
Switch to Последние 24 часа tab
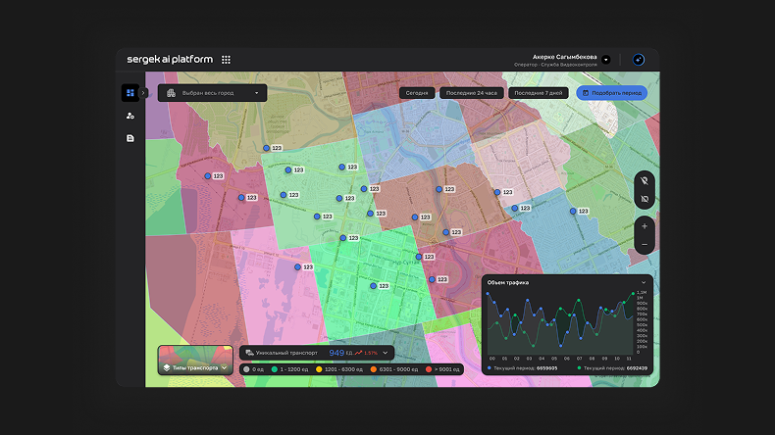point(470,93)
